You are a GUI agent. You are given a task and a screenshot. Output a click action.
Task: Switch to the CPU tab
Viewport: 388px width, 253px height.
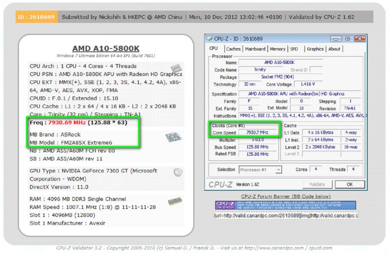(x=214, y=49)
